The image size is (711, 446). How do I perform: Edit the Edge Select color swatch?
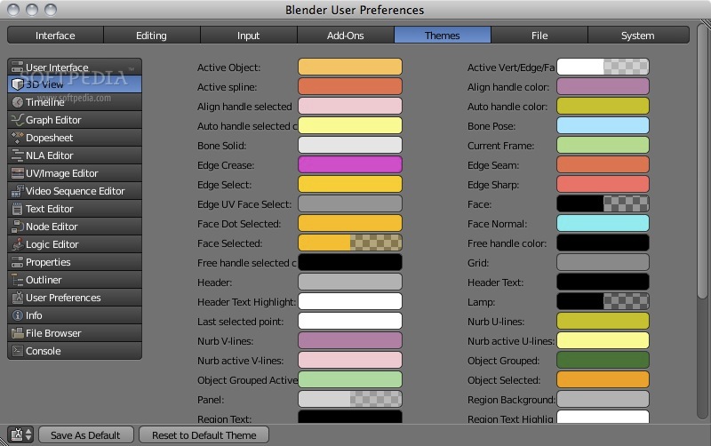coord(350,185)
